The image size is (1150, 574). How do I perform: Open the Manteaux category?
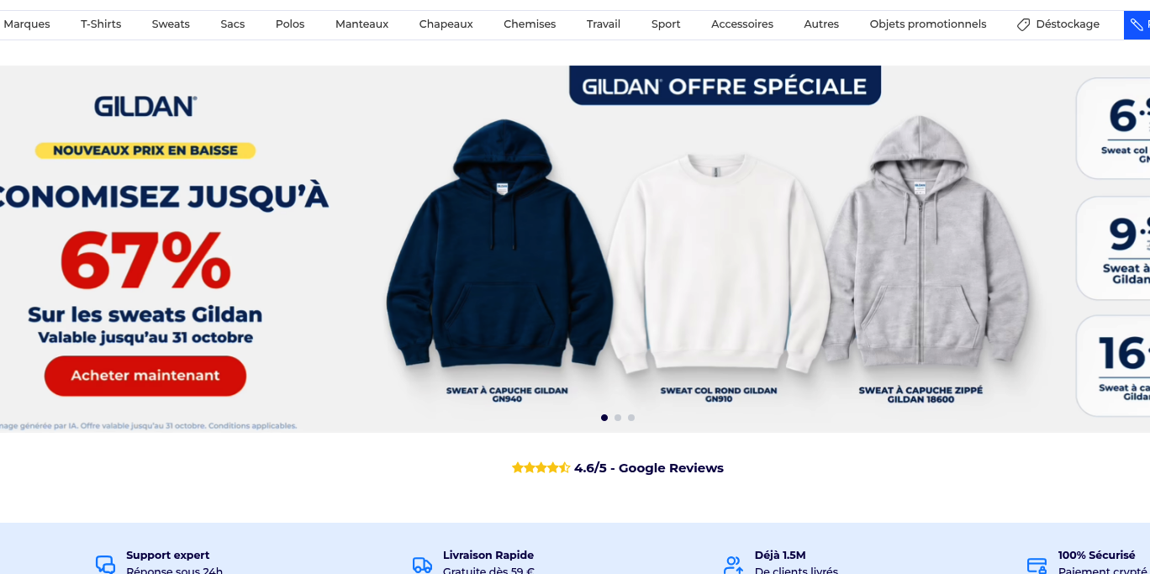[361, 24]
